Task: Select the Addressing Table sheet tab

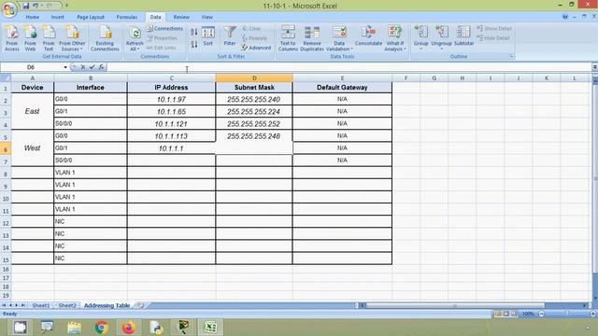Action: pos(107,305)
